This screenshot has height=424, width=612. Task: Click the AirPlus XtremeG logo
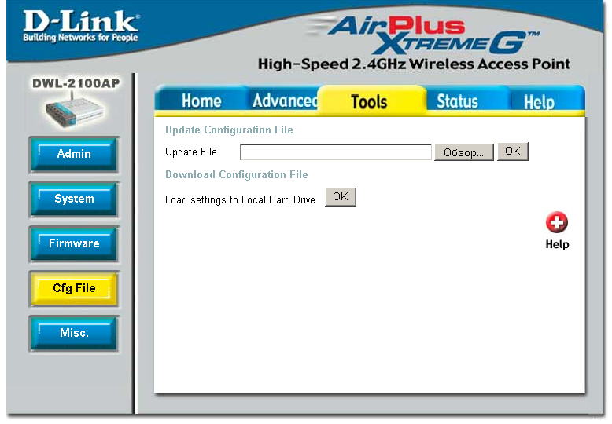[423, 35]
